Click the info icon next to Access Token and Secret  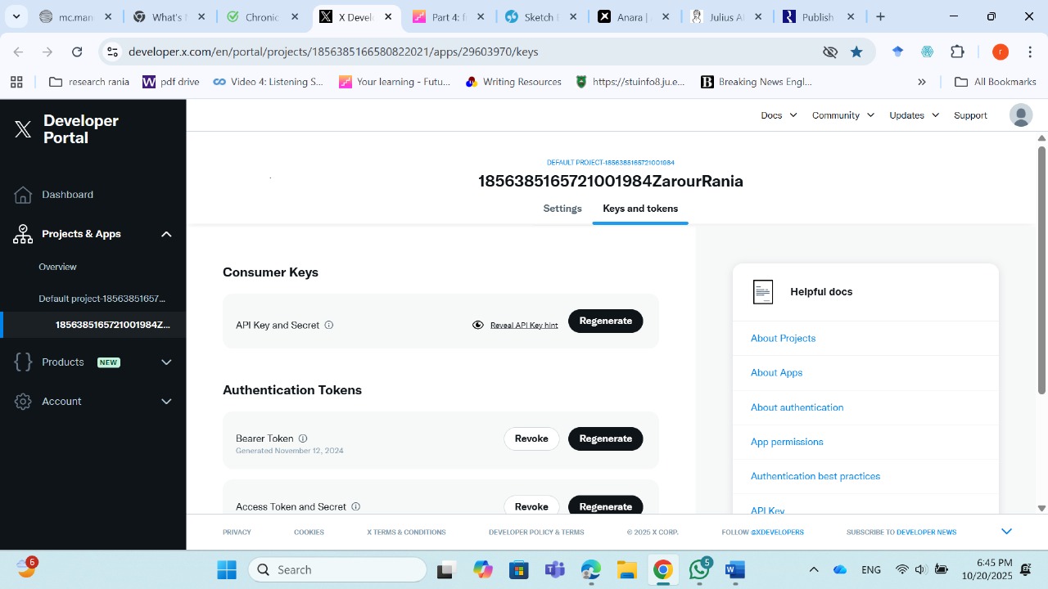pyautogui.click(x=355, y=506)
